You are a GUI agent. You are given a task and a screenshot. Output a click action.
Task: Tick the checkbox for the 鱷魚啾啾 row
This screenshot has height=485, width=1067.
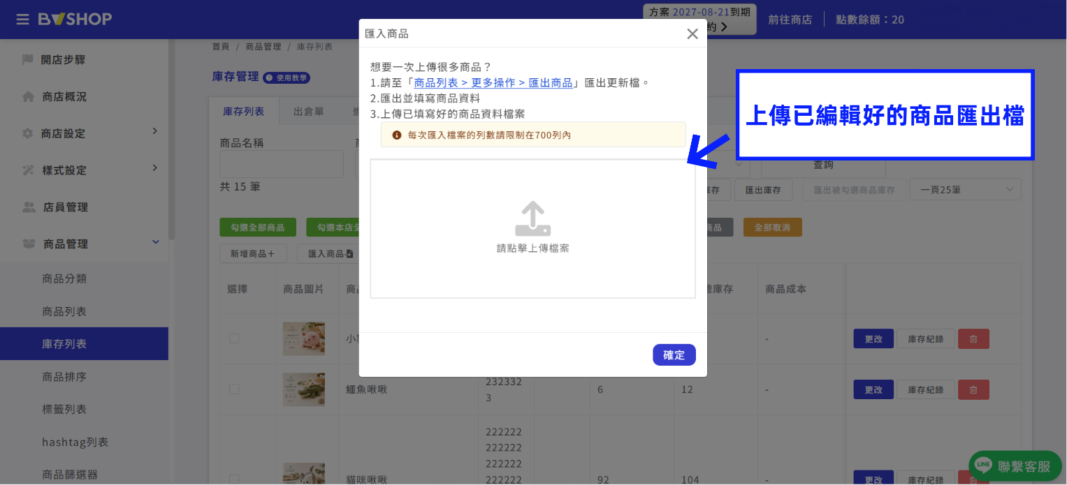click(x=234, y=389)
